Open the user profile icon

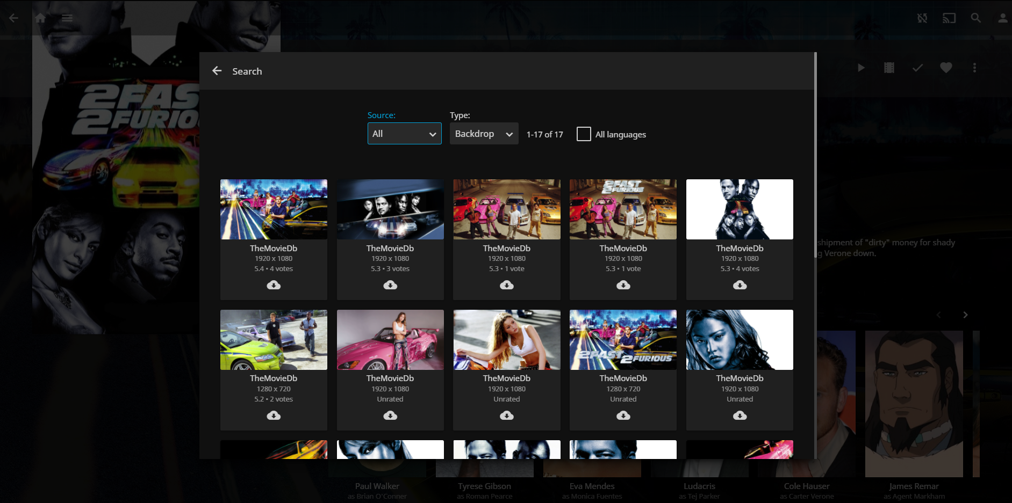click(x=1003, y=18)
